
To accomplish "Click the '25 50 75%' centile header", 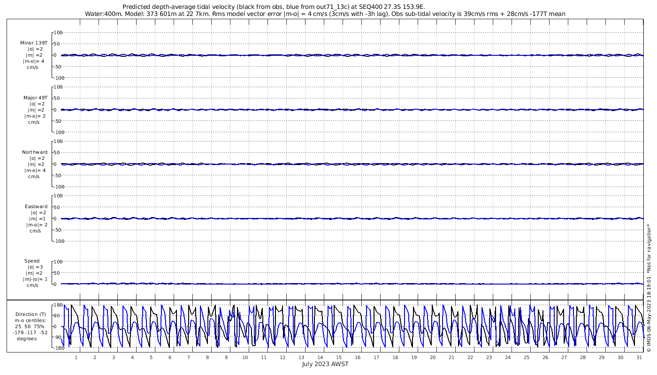I will click(x=31, y=327).
